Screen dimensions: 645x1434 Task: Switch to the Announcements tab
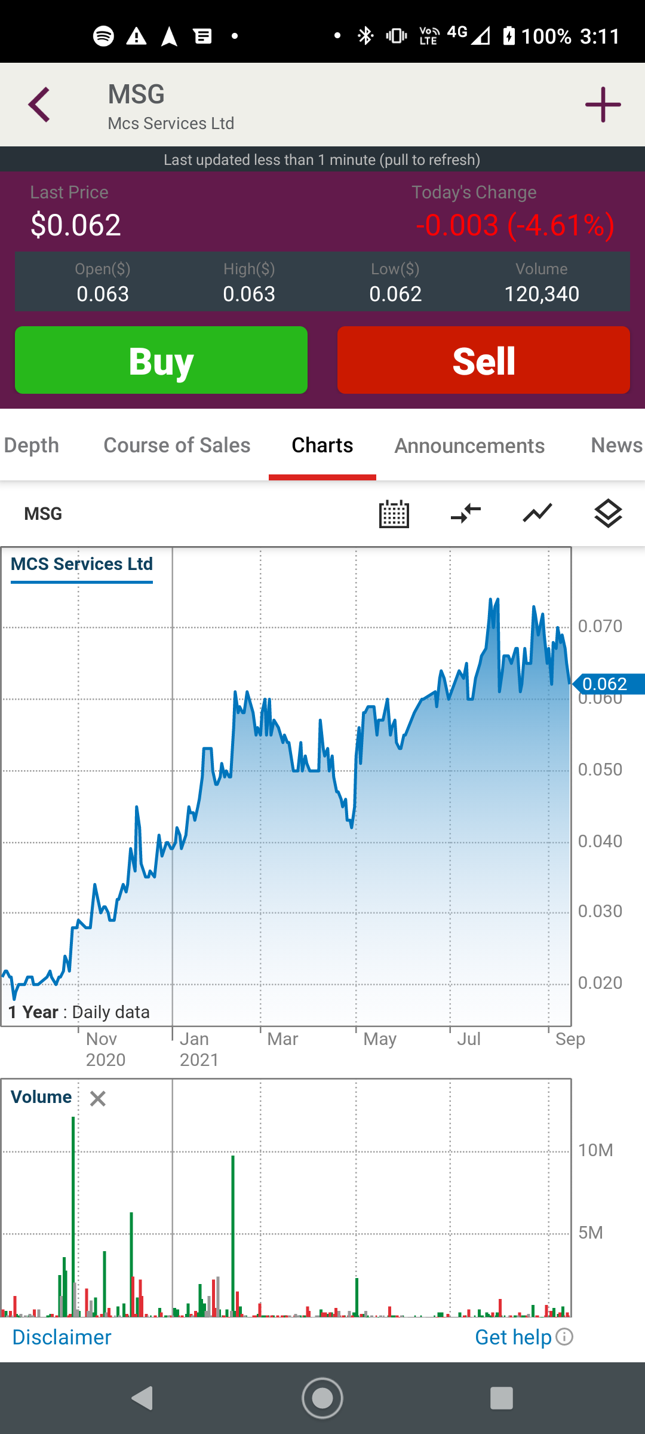coord(469,446)
